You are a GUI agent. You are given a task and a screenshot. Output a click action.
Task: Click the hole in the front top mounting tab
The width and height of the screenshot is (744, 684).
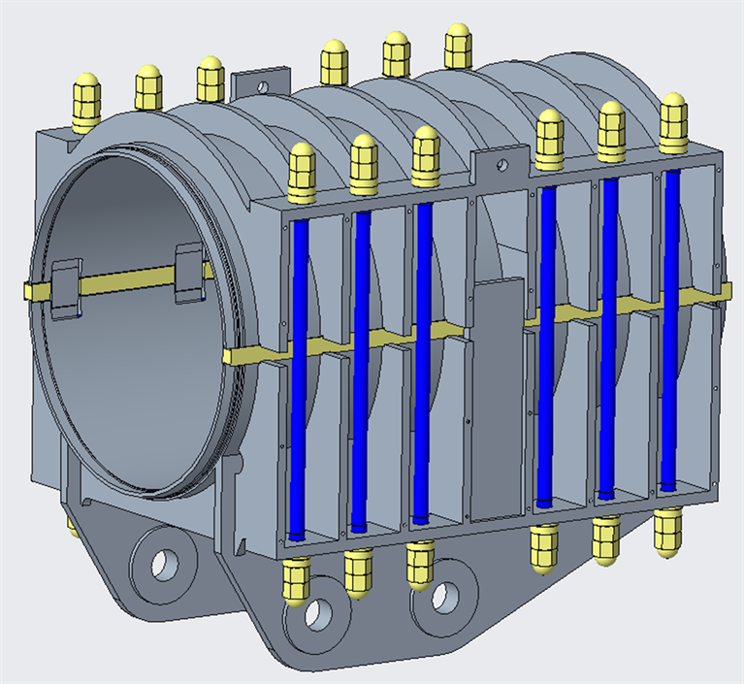[x=501, y=166]
